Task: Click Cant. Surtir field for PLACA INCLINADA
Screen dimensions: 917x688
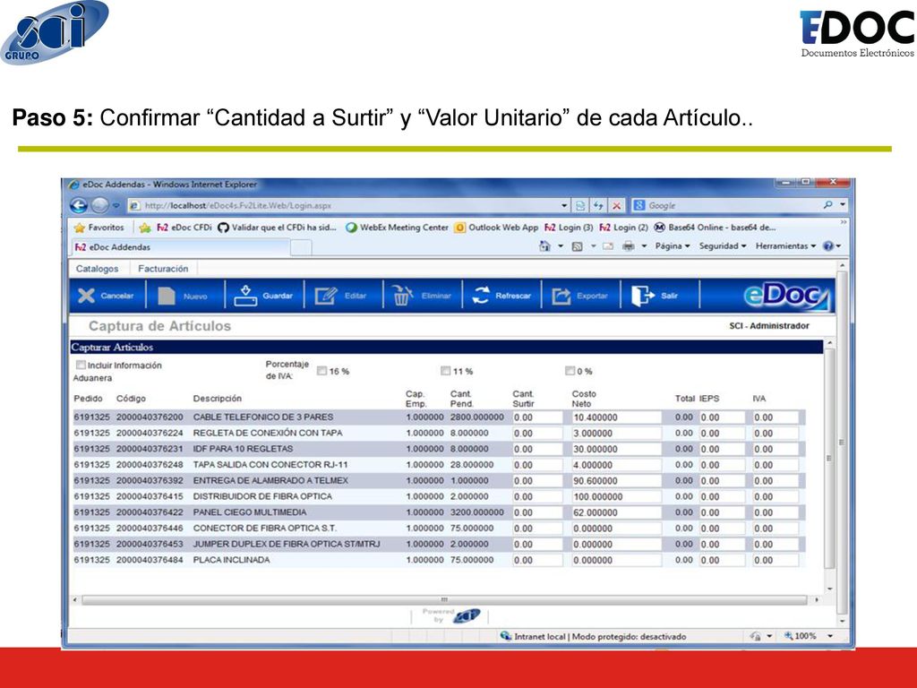Action: (x=537, y=560)
